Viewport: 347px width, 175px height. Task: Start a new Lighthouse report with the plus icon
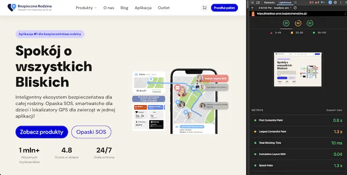253,8
